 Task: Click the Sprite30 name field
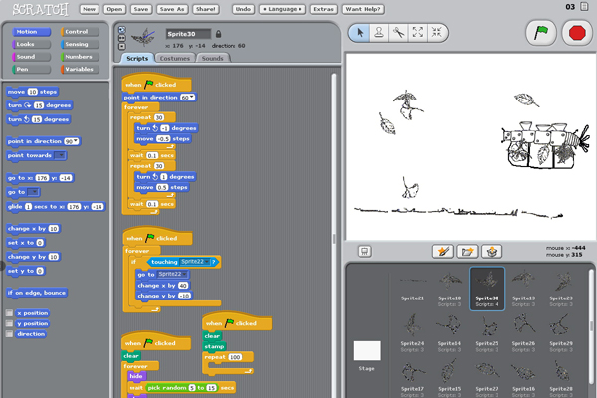188,34
